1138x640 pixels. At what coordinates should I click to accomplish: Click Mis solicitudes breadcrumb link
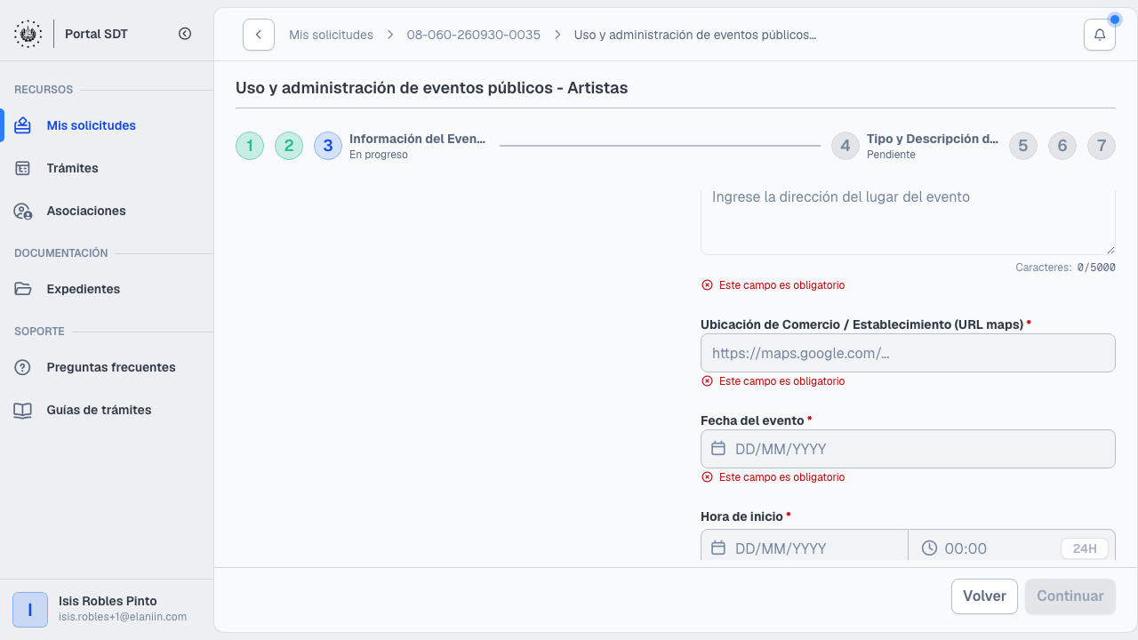[331, 35]
